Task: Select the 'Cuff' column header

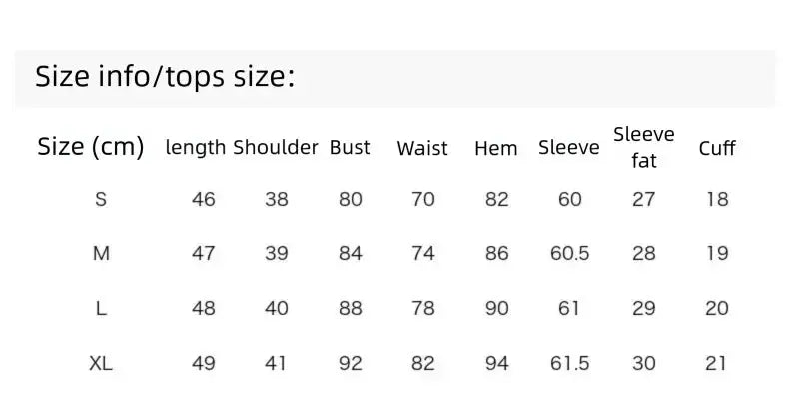Action: (717, 149)
